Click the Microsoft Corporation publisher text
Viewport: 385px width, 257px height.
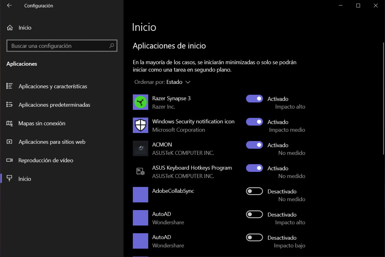(179, 130)
